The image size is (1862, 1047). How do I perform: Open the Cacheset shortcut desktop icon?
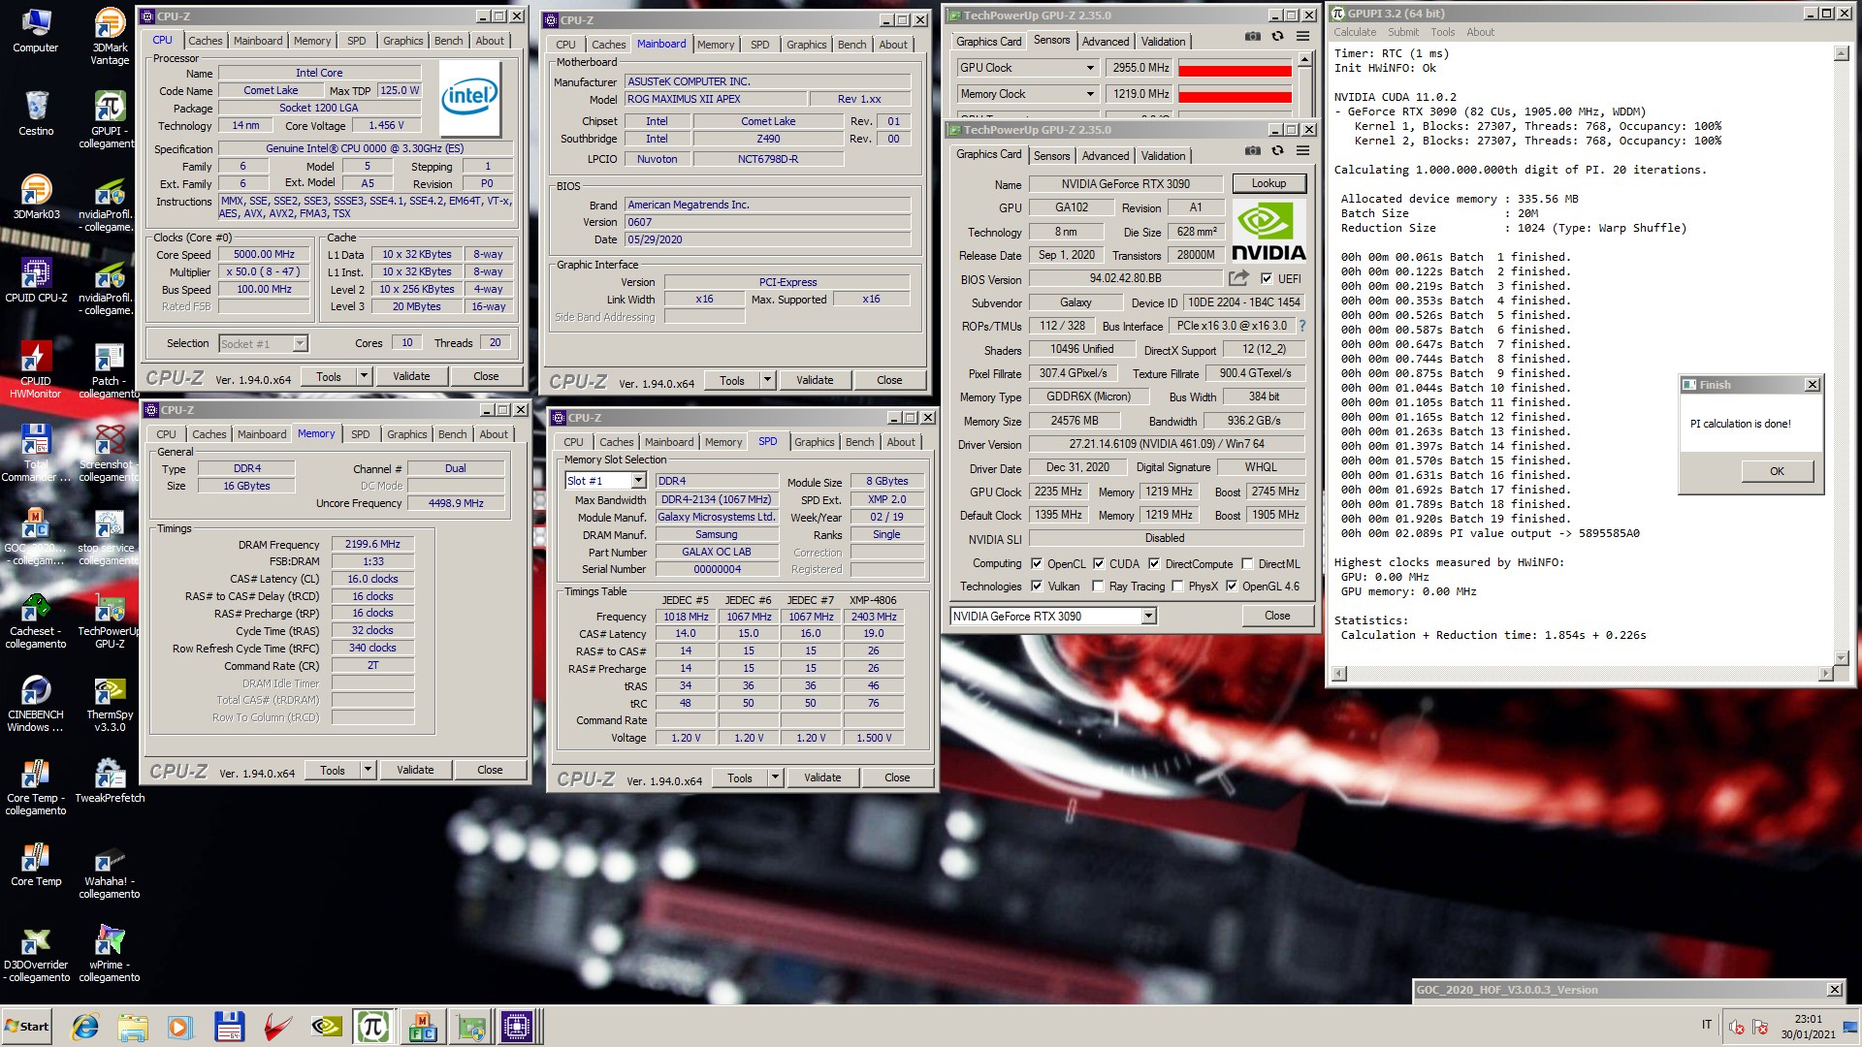(x=36, y=619)
